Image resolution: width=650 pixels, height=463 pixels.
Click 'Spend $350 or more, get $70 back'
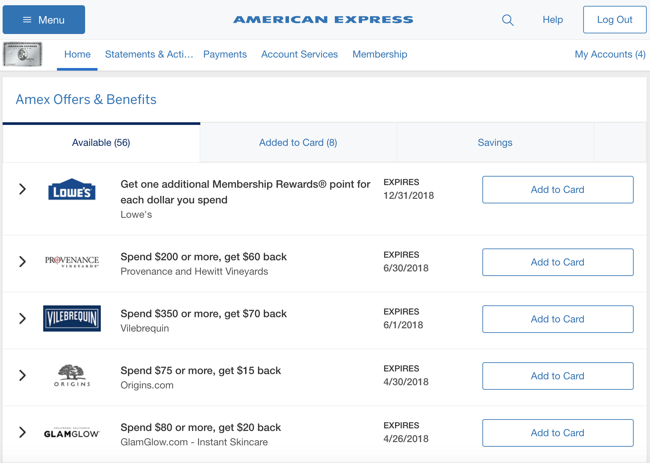pos(204,314)
